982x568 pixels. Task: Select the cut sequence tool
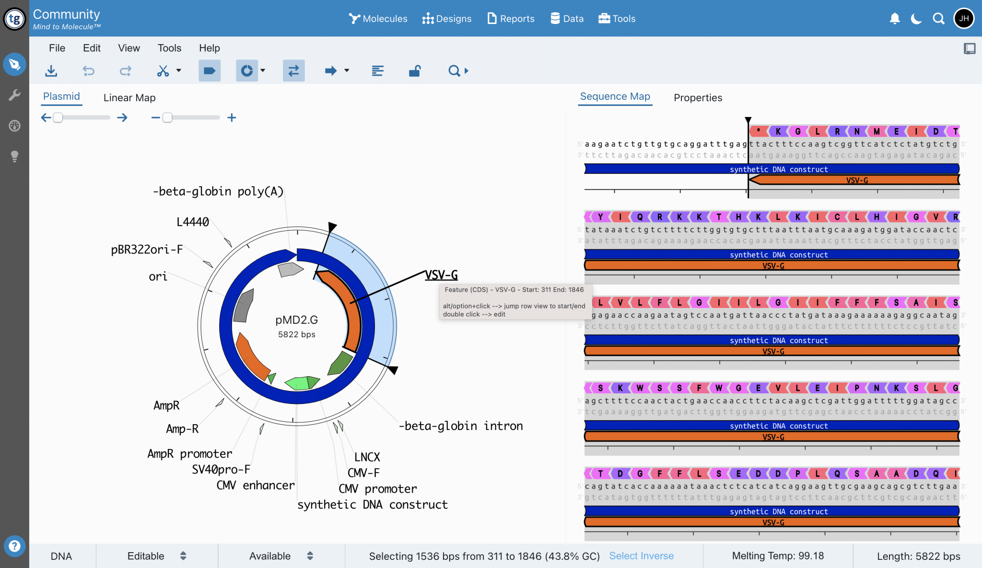pos(164,71)
